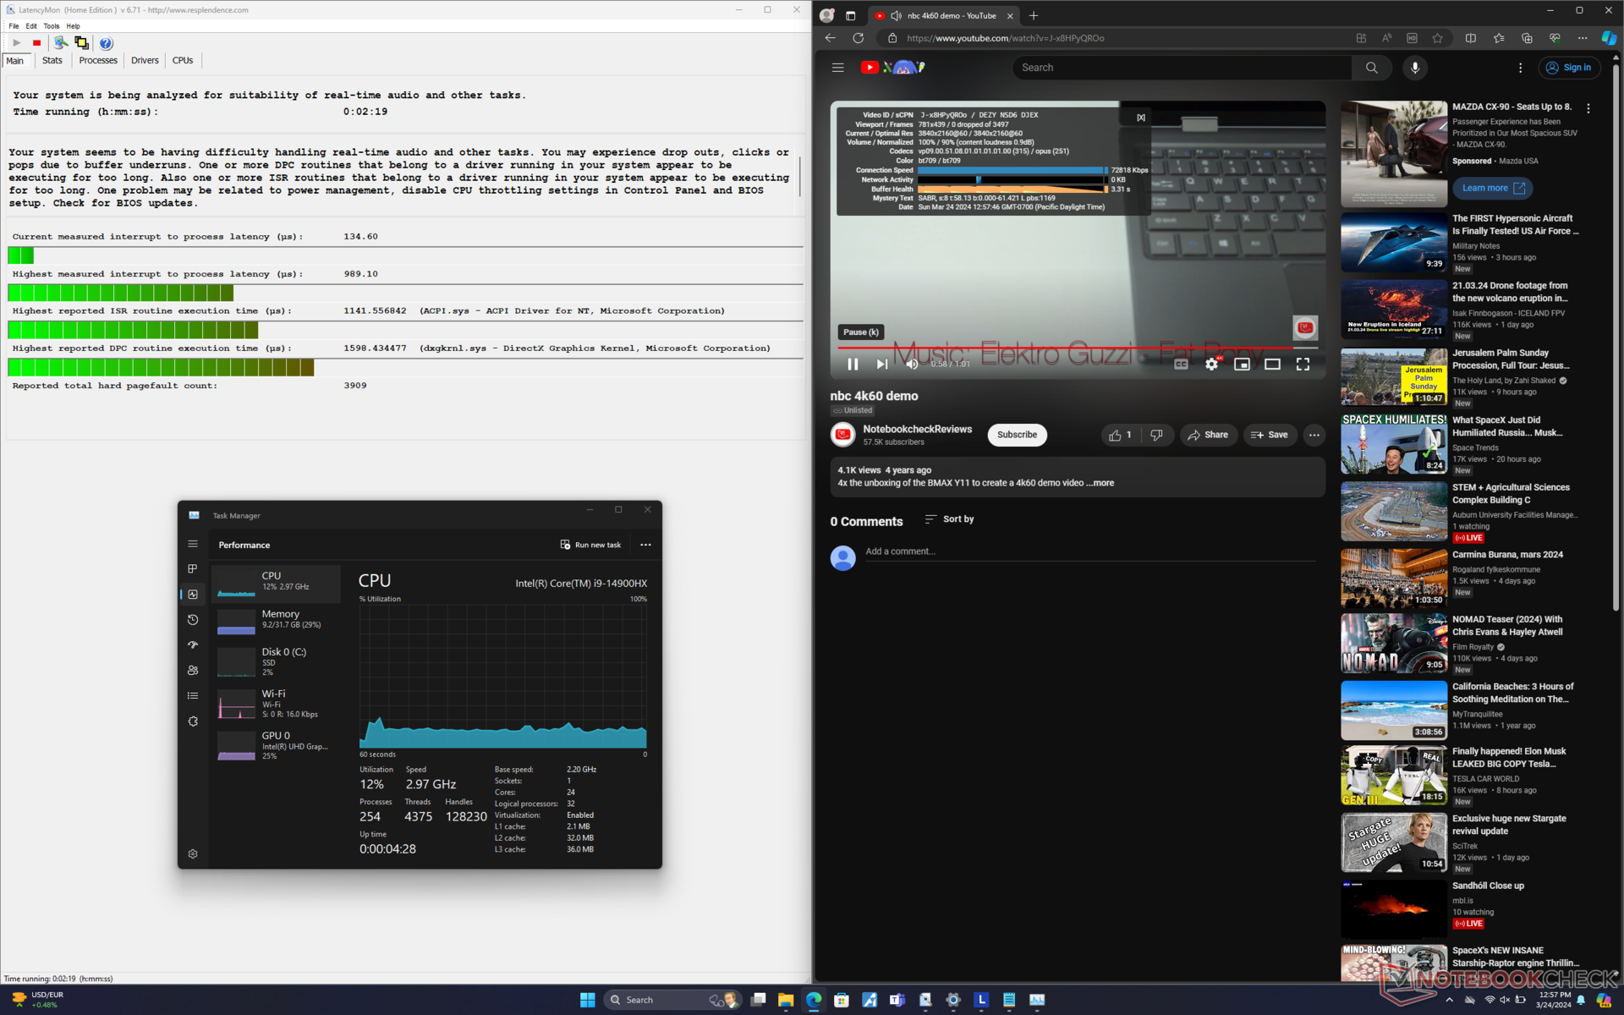The image size is (1624, 1015).
Task: Switch to the Drivers tab in LatencyMon
Action: click(145, 60)
